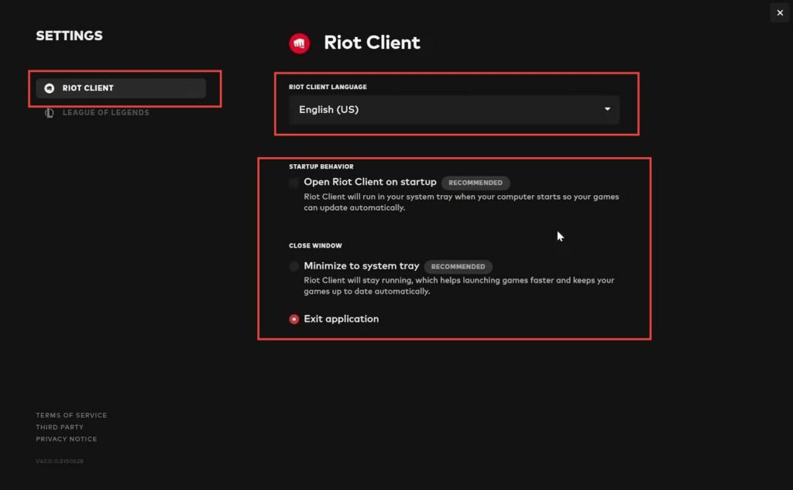Click the version number text
The width and height of the screenshot is (793, 490).
(60, 461)
